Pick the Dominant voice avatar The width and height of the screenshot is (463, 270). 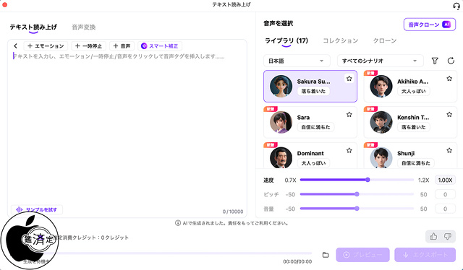(281, 157)
